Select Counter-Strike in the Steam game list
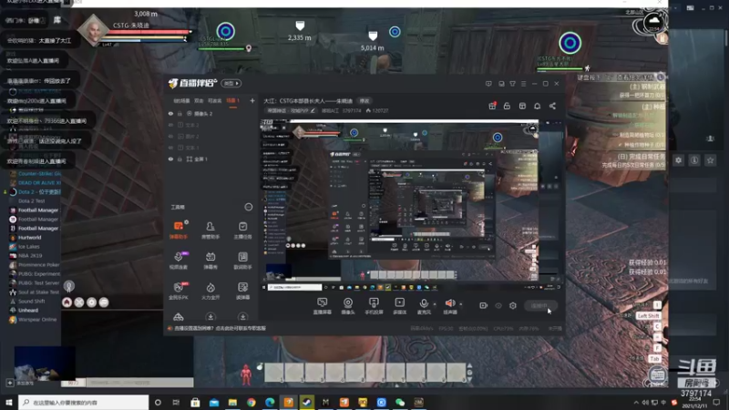 tap(36, 173)
